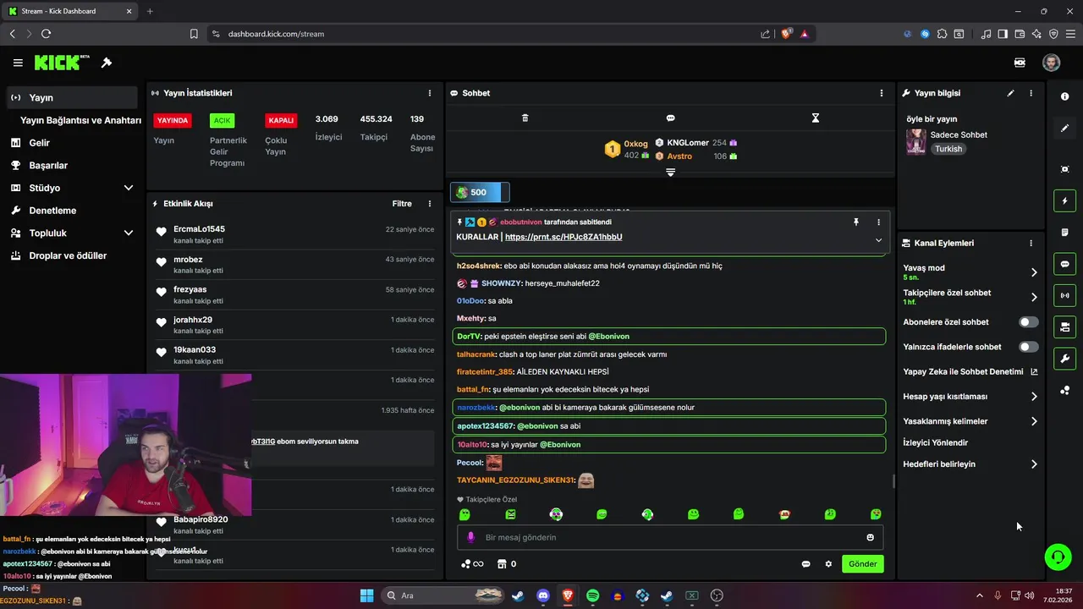Screen dimensions: 1083x609
Task: Click the chat scrollbar
Action: click(893, 481)
